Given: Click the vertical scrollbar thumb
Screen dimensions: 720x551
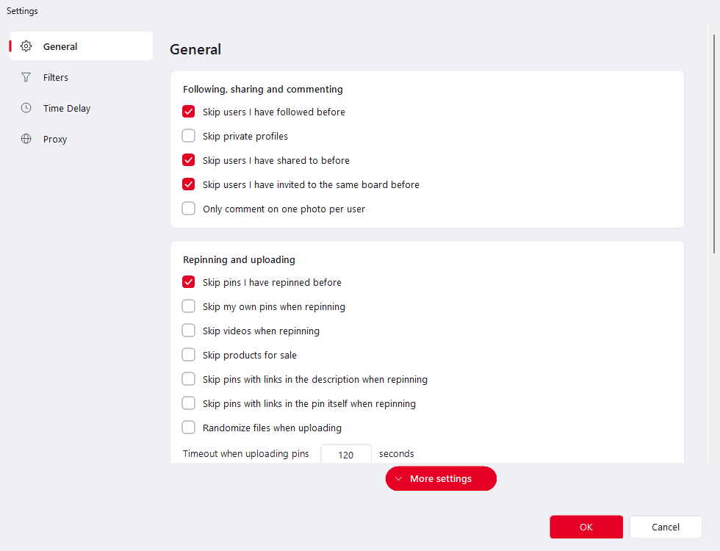Looking at the screenshot, I should click(x=714, y=143).
